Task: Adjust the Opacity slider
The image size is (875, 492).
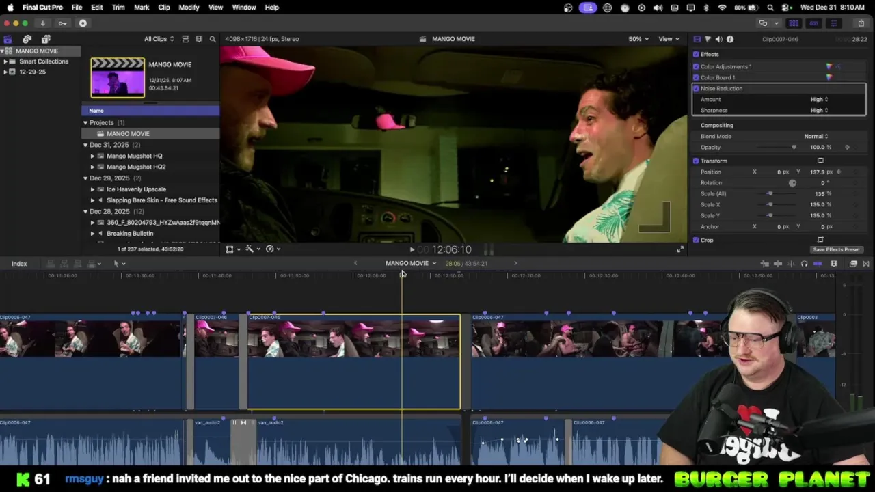Action: pyautogui.click(x=777, y=147)
